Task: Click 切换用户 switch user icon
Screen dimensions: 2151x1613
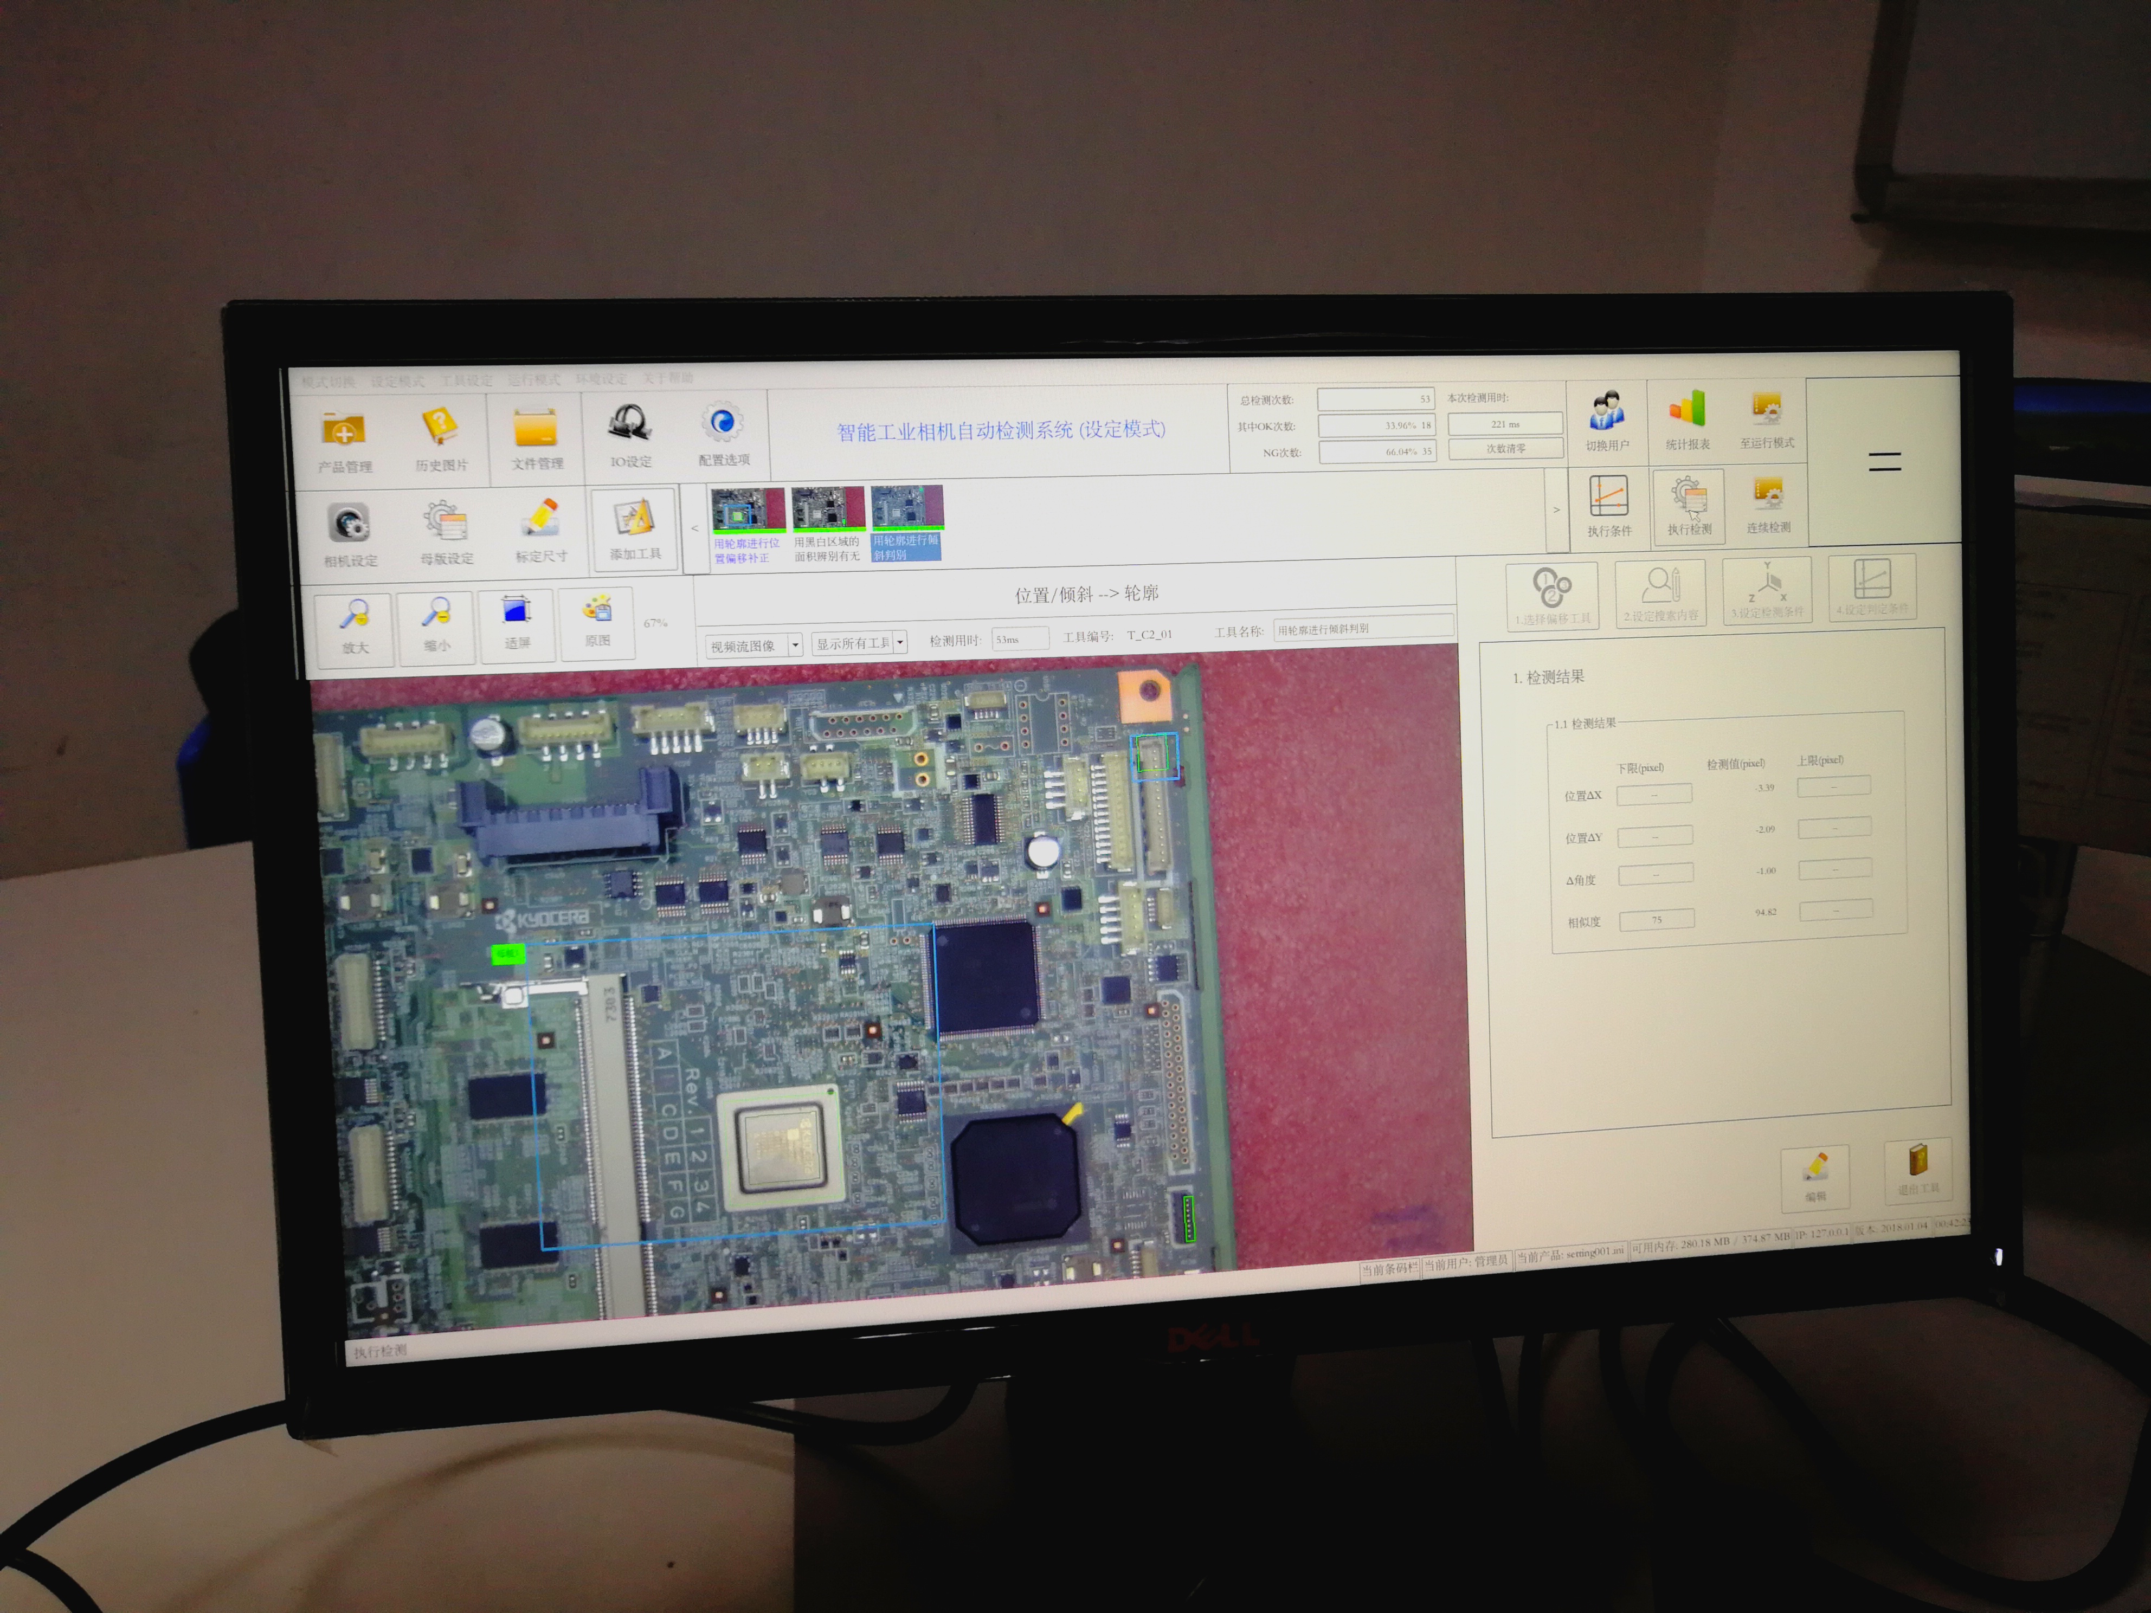Action: coord(1606,422)
